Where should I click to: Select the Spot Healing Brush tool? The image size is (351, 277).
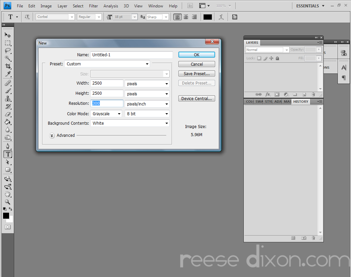coord(8,83)
